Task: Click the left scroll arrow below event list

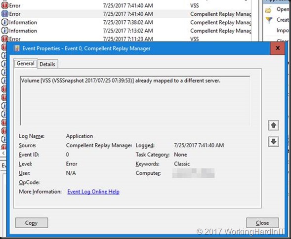Action: 3,154
